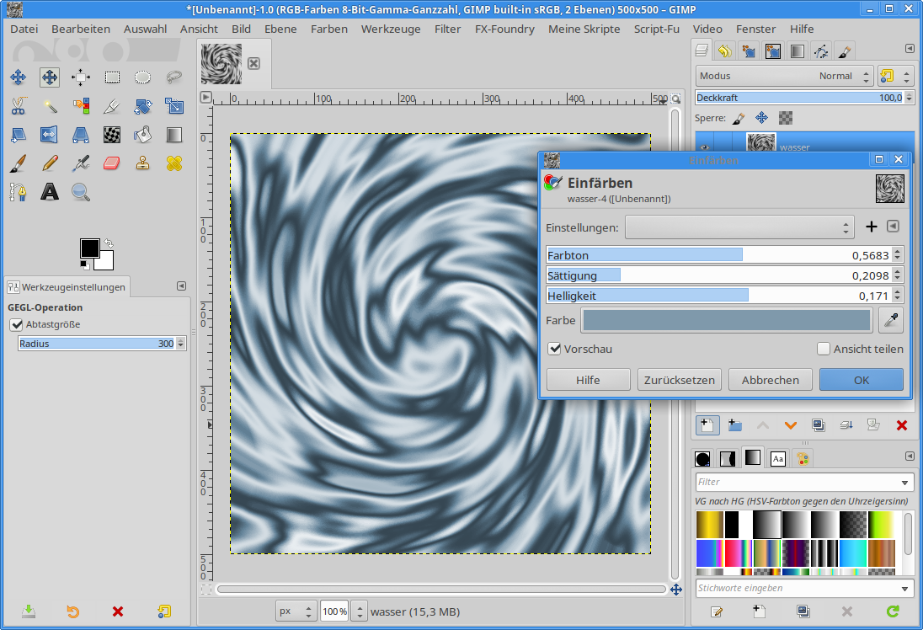
Task: Open the Farben menu
Action: point(328,29)
